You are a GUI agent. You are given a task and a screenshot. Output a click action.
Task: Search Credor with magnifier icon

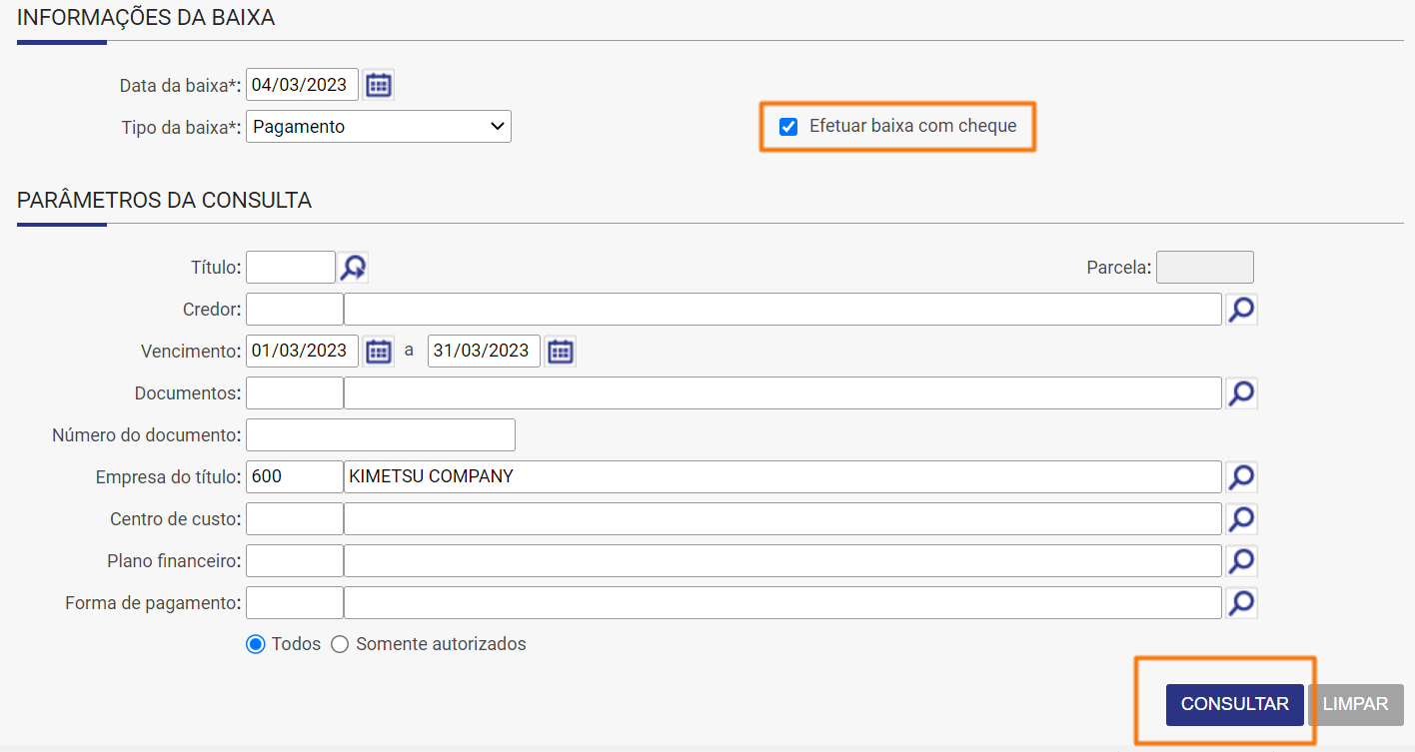1241,310
